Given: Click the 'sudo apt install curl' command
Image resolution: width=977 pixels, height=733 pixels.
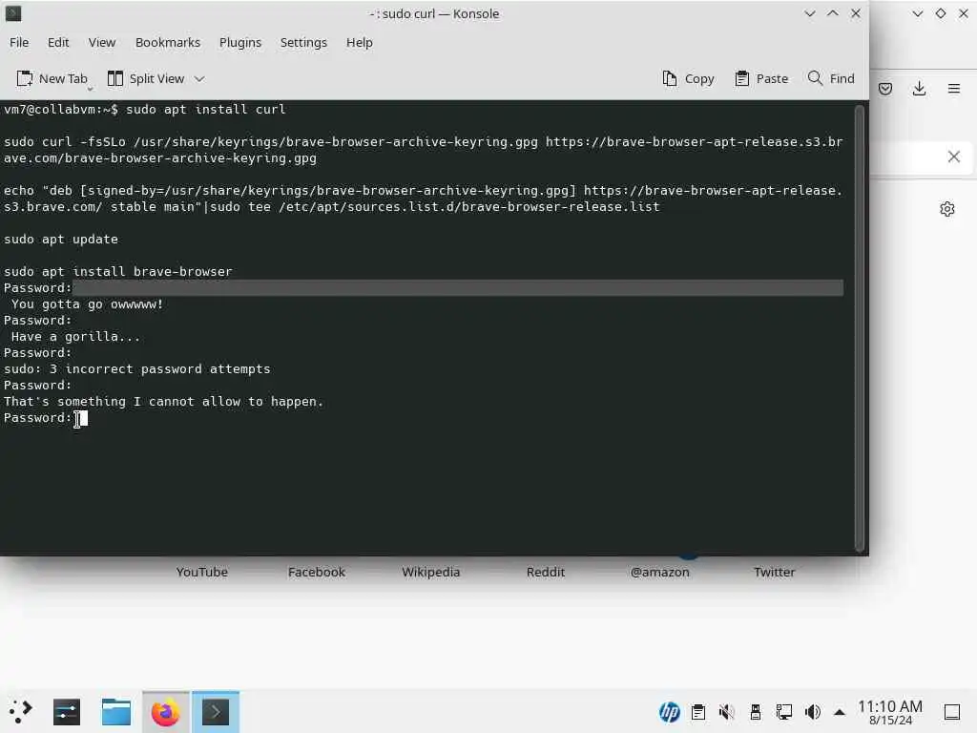Looking at the screenshot, I should [206, 109].
